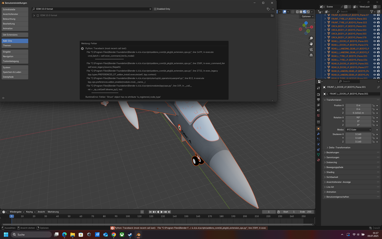Click the viewport zoom magnifier icon
Screen dimensions: 382x239
tap(311, 38)
